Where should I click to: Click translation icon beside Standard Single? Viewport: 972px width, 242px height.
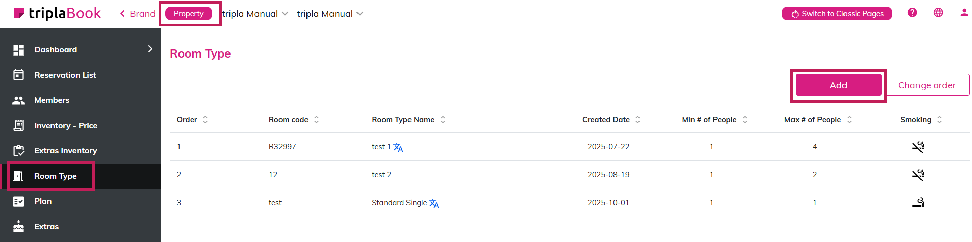pos(434,203)
